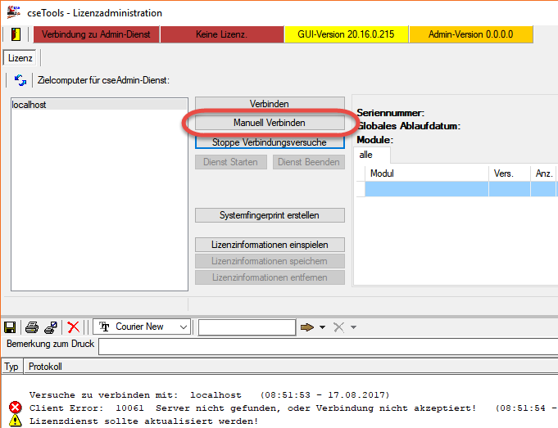
Task: Click Lizenzinformationen einspielen button
Action: click(269, 245)
